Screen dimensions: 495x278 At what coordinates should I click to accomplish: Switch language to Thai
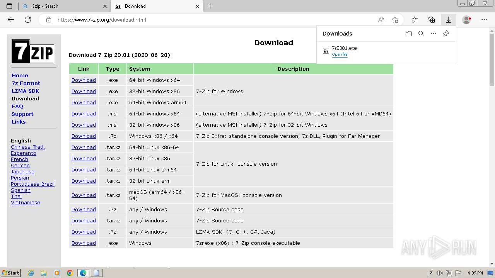16,196
